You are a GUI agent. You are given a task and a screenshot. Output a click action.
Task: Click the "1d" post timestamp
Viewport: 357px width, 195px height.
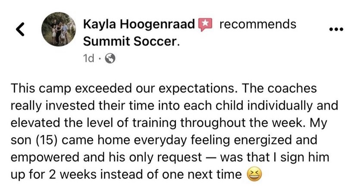[x=88, y=58]
